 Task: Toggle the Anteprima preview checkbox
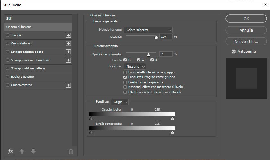click(x=233, y=52)
